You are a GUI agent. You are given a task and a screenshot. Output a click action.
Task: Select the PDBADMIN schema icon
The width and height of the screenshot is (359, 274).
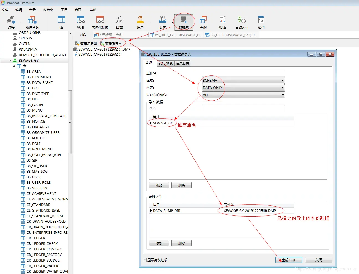pos(15,49)
